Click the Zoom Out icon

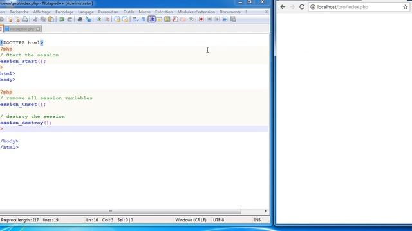pos(107,19)
